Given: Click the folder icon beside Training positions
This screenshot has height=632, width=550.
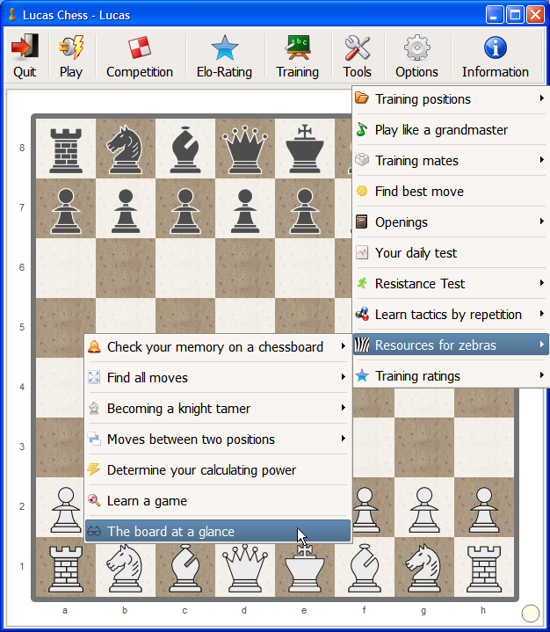Looking at the screenshot, I should tap(362, 98).
